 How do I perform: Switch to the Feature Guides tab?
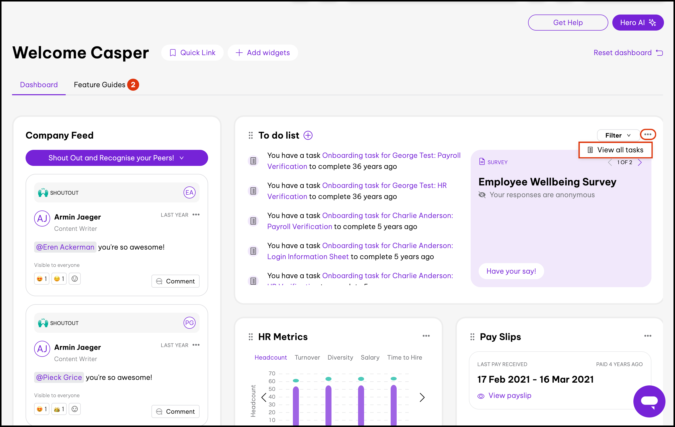100,85
